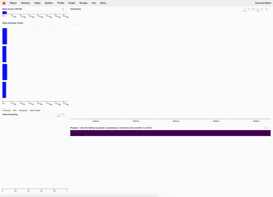This screenshot has height=197, width=273.
Task: Go to the Info page
Action: (x=94, y=3)
